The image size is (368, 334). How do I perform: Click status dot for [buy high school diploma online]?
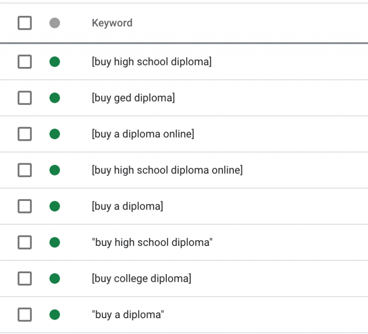[55, 170]
